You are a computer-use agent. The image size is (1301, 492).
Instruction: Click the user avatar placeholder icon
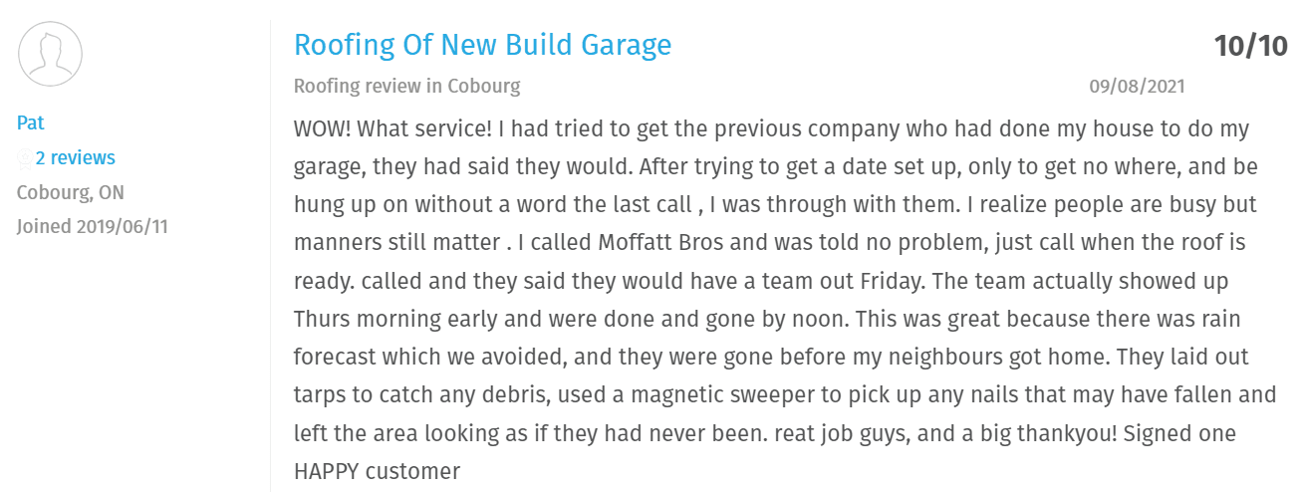50,53
